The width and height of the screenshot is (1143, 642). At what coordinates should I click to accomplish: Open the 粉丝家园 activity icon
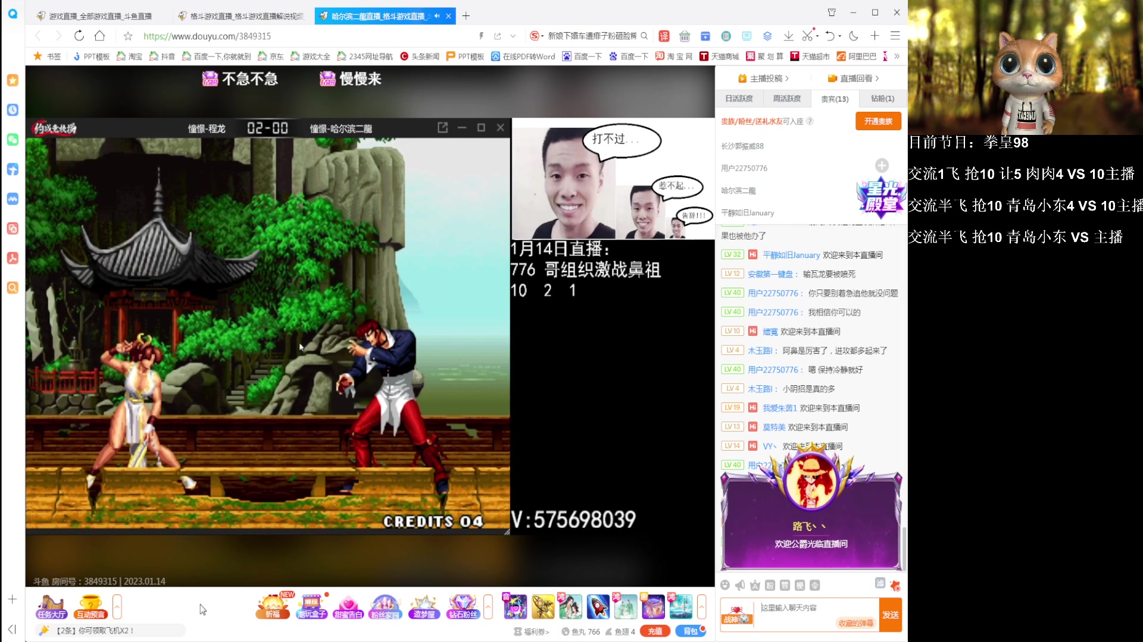385,606
